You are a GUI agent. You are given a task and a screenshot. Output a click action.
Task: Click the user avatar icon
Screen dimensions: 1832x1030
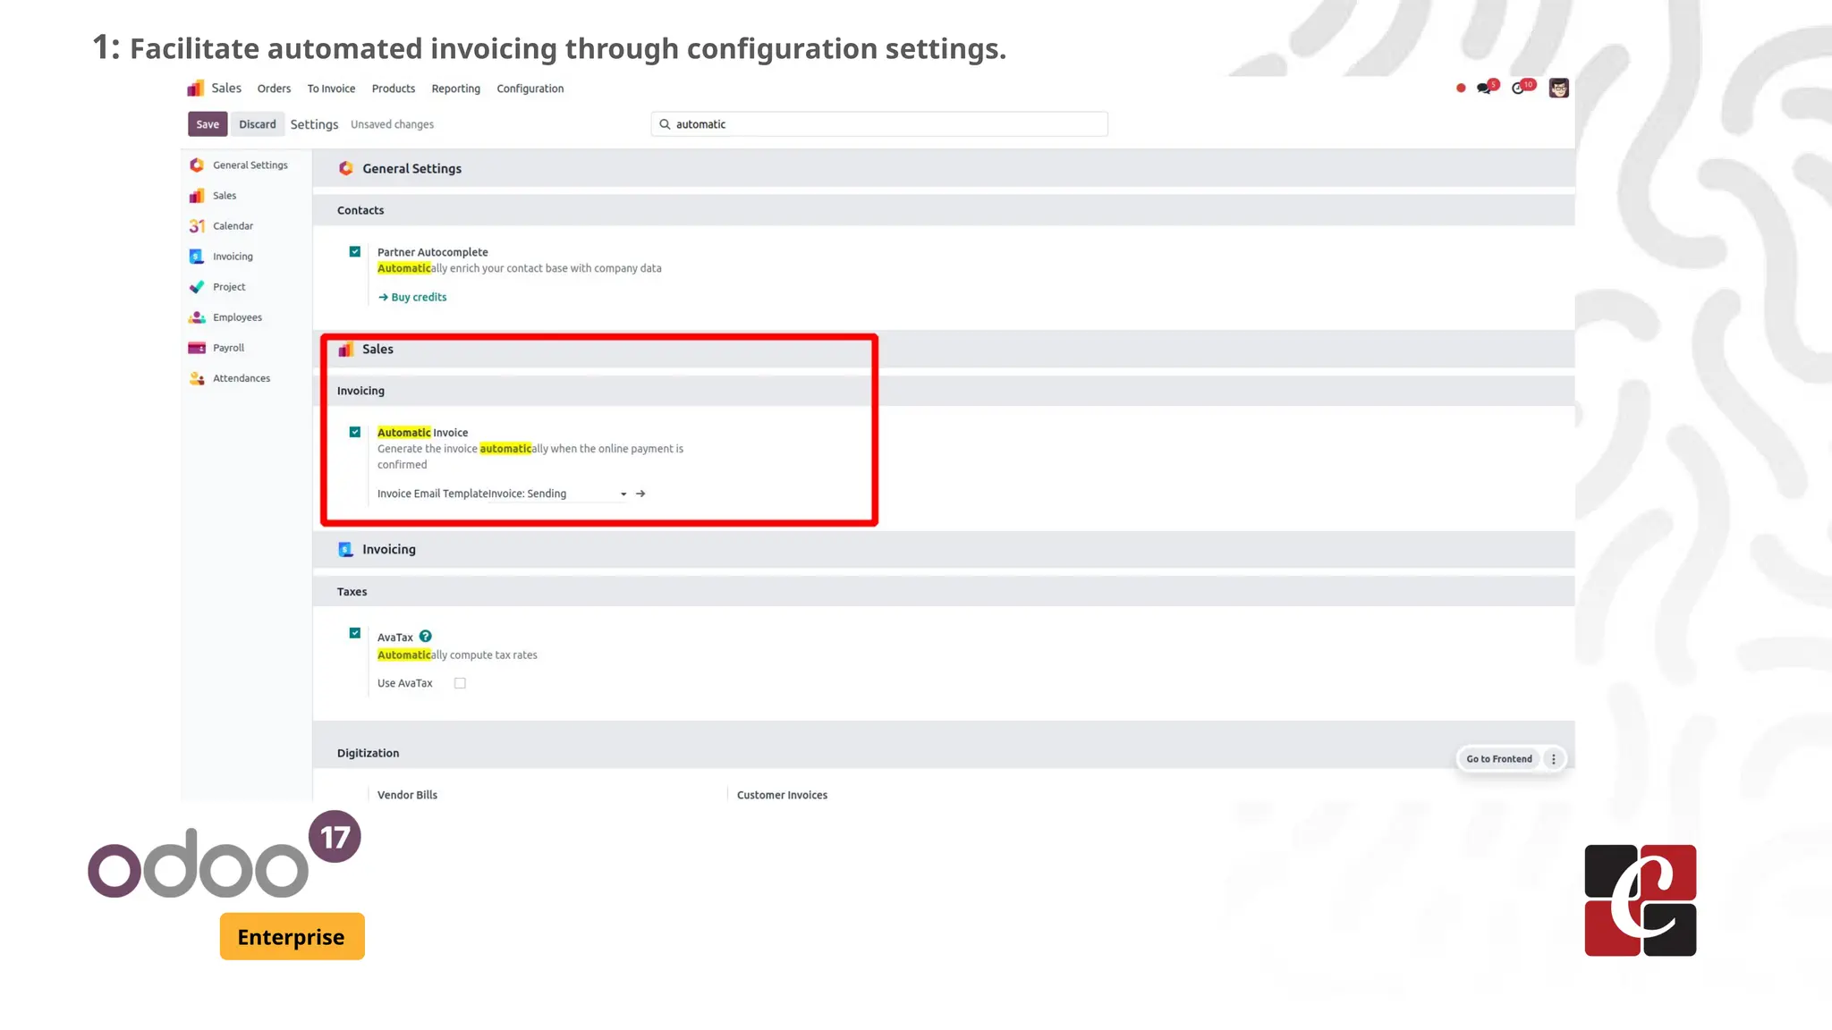pos(1558,88)
